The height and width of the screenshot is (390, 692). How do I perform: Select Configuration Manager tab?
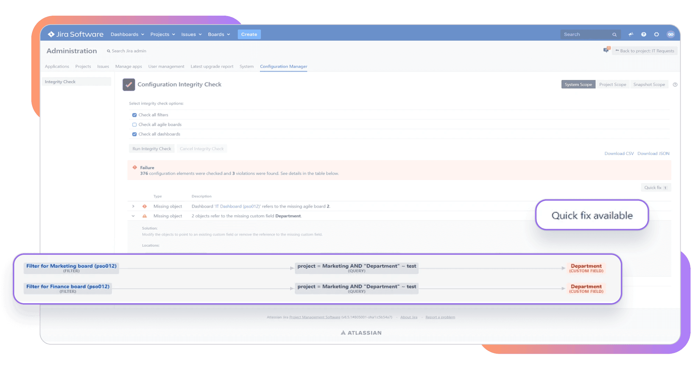pos(283,67)
